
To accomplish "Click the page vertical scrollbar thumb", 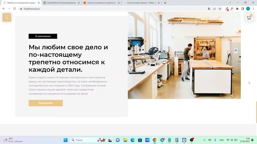I will point(256,112).
